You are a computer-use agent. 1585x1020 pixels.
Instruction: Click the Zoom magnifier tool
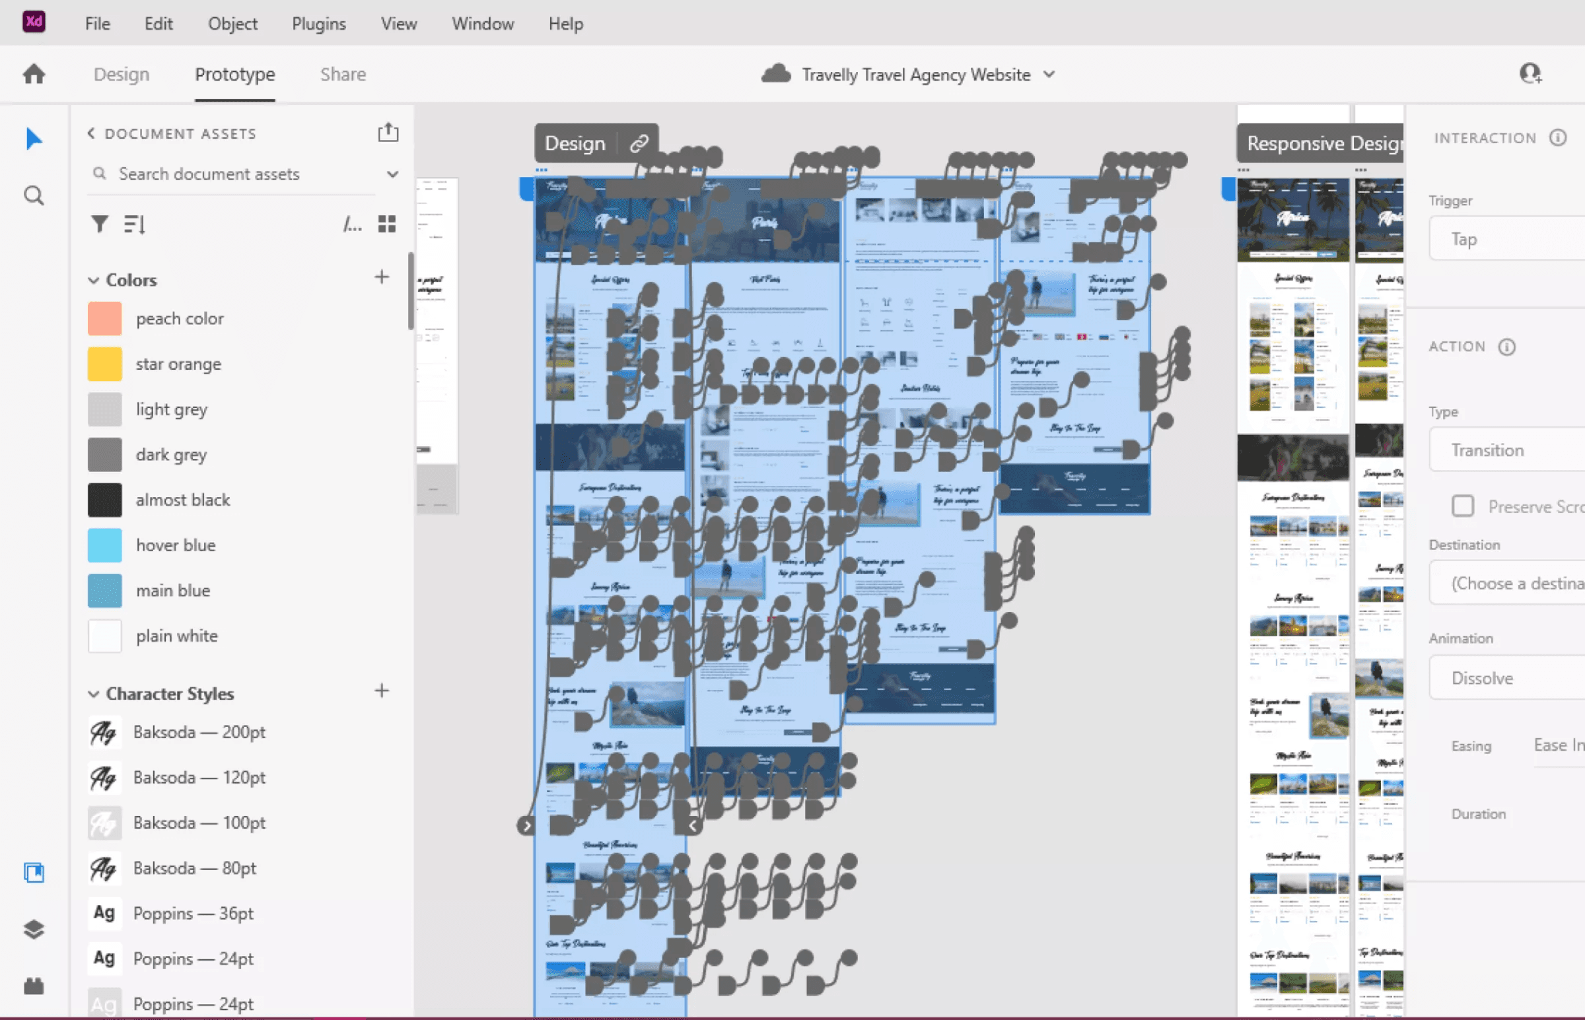click(x=34, y=196)
